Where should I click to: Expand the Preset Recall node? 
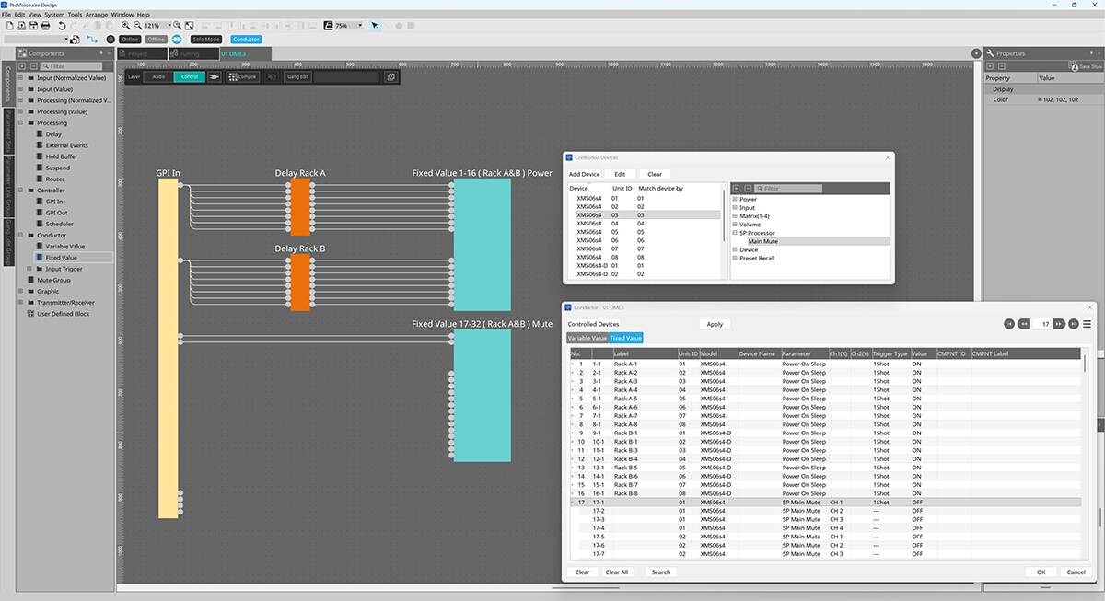(x=735, y=258)
